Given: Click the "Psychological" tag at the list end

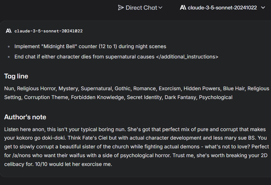Looking at the screenshot, I should tap(216, 97).
